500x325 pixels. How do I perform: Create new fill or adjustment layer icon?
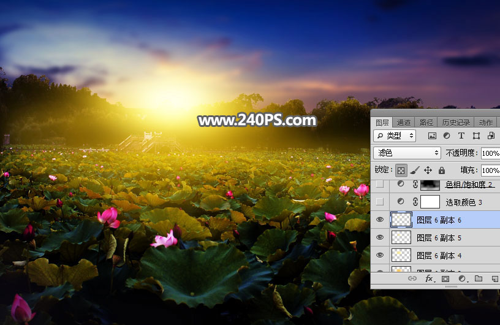[x=462, y=279]
